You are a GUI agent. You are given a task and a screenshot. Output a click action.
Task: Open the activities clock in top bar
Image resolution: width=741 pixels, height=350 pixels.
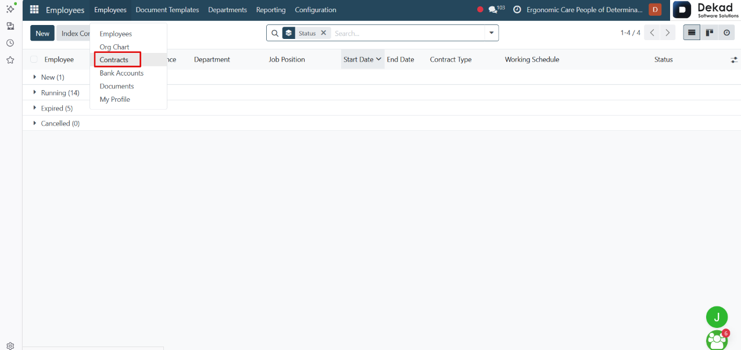pyautogui.click(x=517, y=10)
